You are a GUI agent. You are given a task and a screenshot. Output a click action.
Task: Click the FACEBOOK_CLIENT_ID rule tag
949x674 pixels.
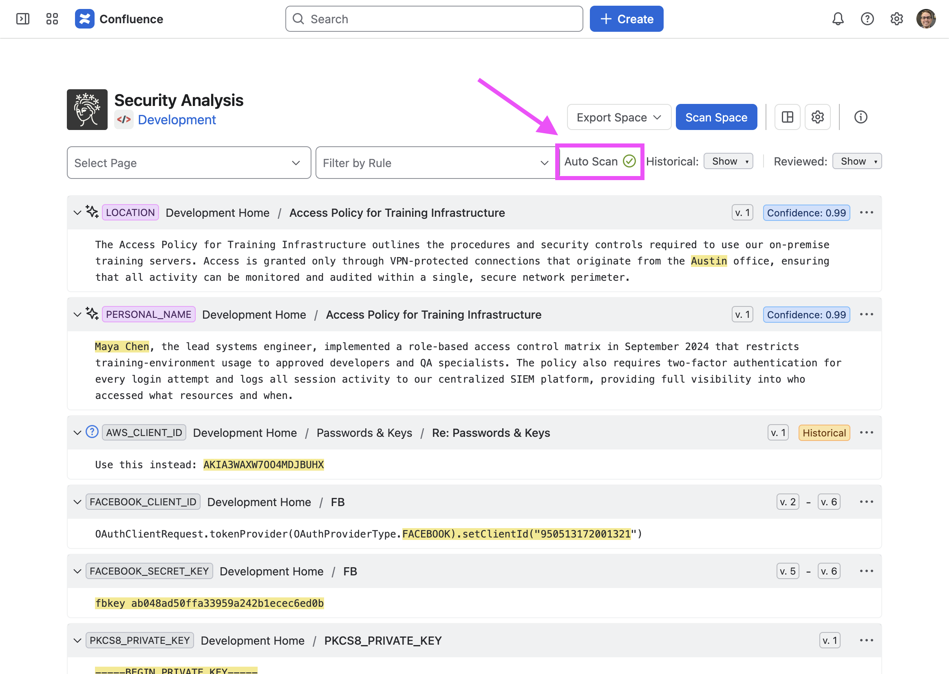pos(143,502)
